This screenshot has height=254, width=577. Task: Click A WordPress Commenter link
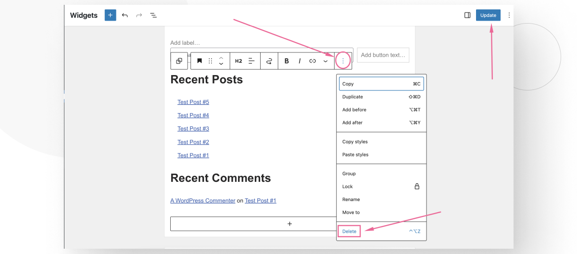pyautogui.click(x=203, y=201)
